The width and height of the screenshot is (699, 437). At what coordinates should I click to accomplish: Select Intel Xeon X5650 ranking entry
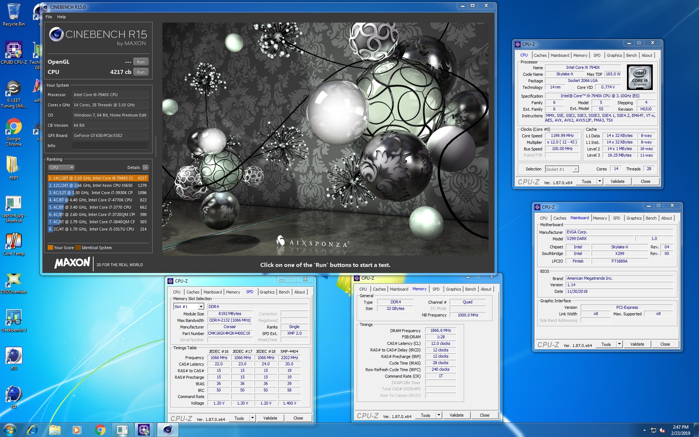click(98, 185)
